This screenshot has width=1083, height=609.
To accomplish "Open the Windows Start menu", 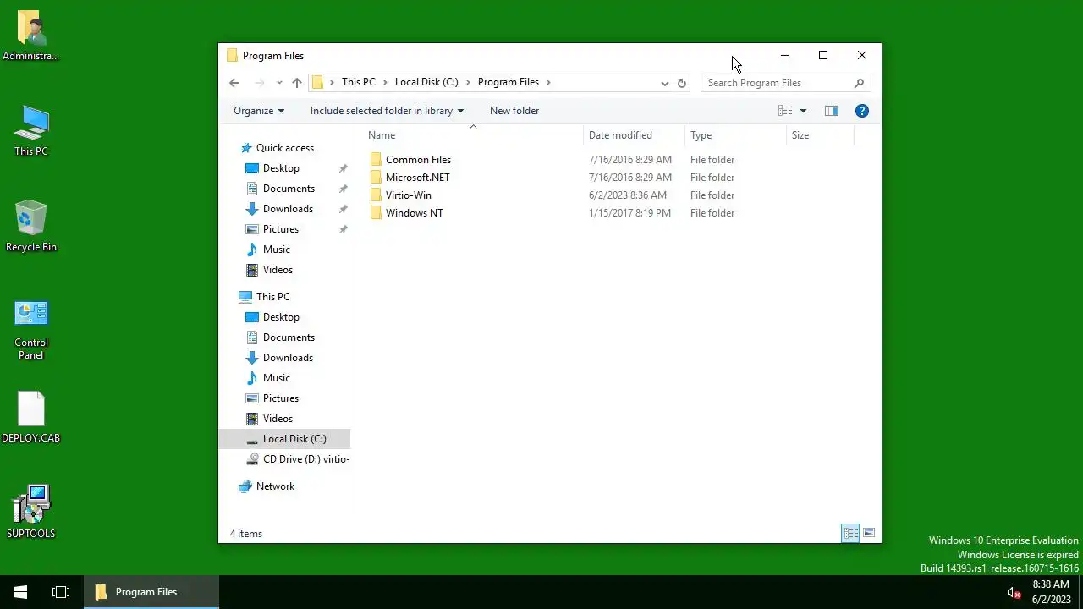I will tap(20, 592).
